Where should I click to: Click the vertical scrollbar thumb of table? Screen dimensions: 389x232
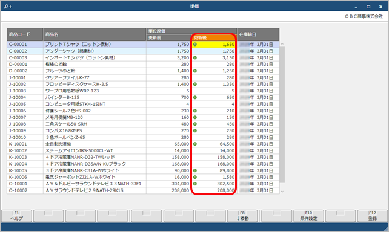click(x=282, y=115)
